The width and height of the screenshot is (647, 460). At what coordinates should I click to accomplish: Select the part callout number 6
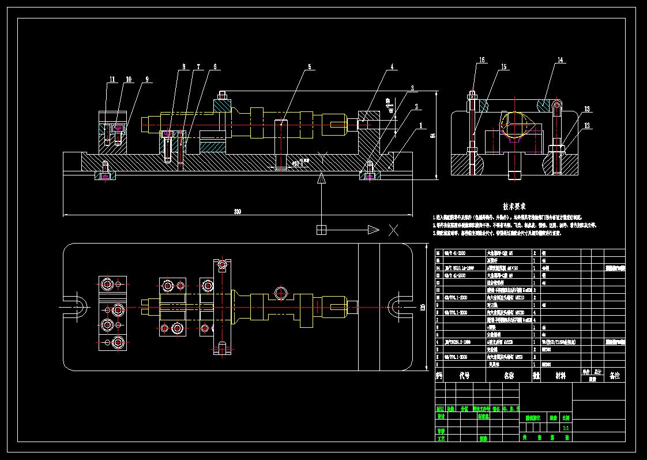[x=215, y=66]
